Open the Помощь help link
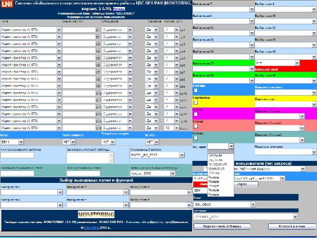Viewport: 317px width, 238px height. (x=119, y=9)
